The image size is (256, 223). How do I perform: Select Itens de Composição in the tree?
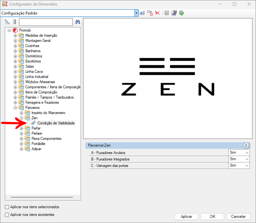[41, 92]
